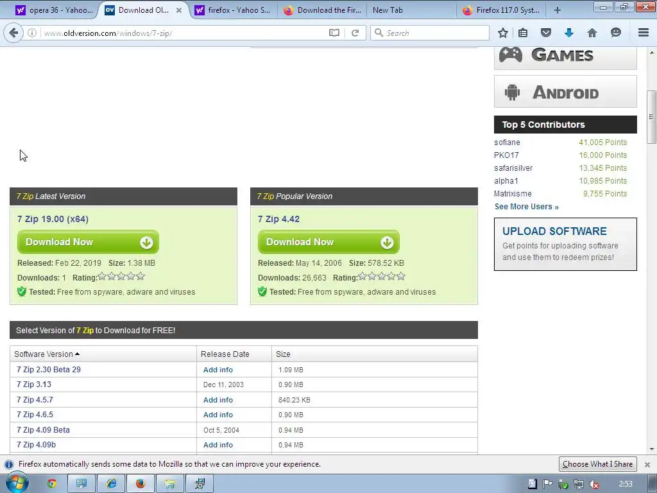Rate 7 Zip 4.42 using the stars
The image size is (657, 493).
(382, 276)
